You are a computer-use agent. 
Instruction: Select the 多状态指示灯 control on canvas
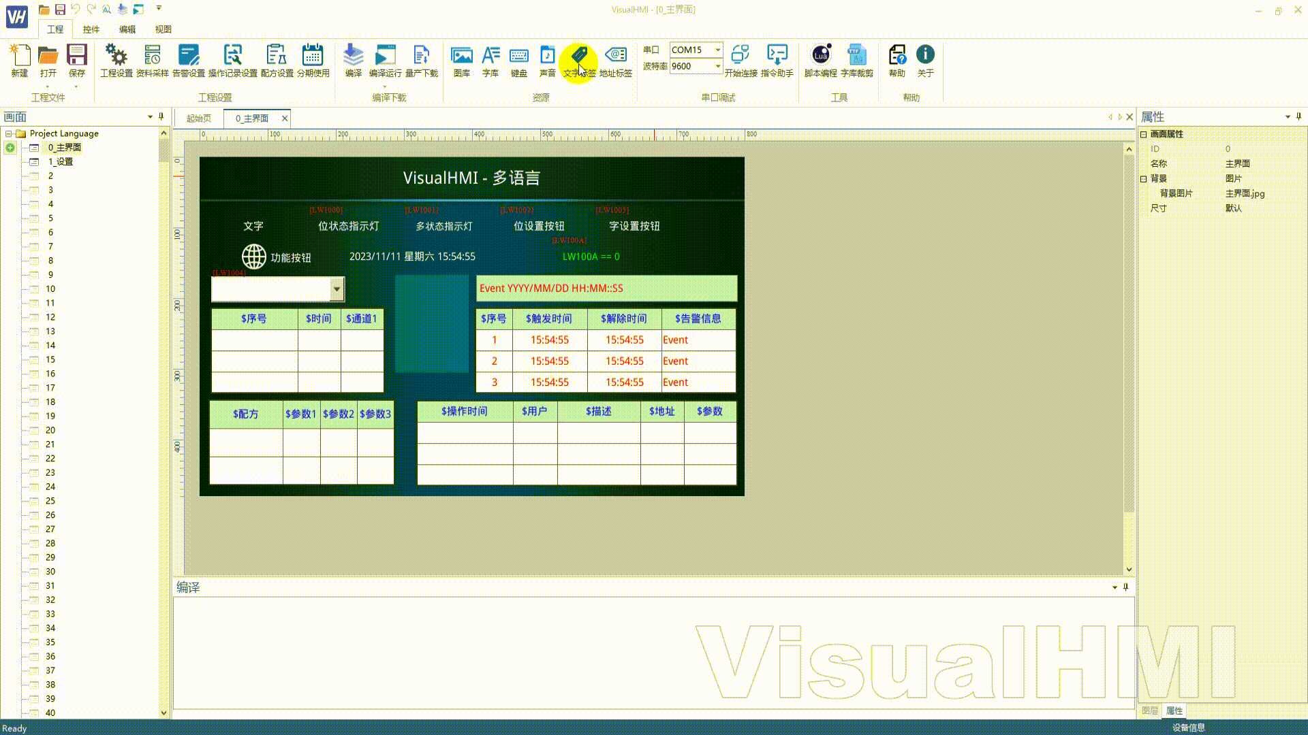coord(443,226)
